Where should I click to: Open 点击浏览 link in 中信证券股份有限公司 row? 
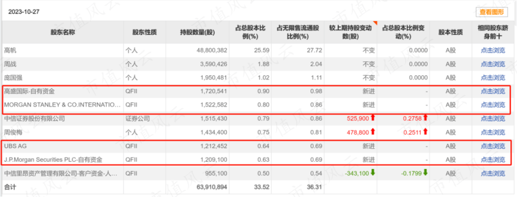(x=493, y=118)
